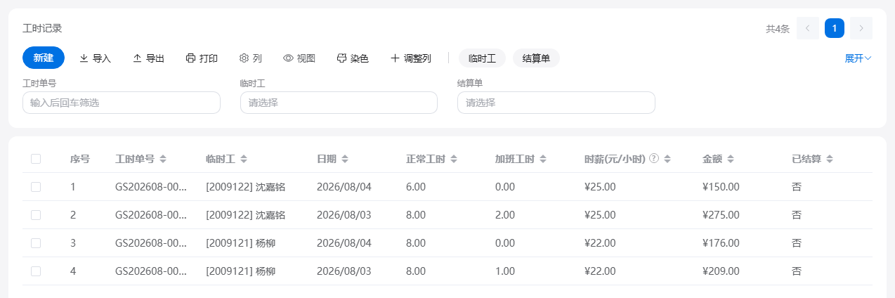Sort by 临时工 column

[x=244, y=159]
